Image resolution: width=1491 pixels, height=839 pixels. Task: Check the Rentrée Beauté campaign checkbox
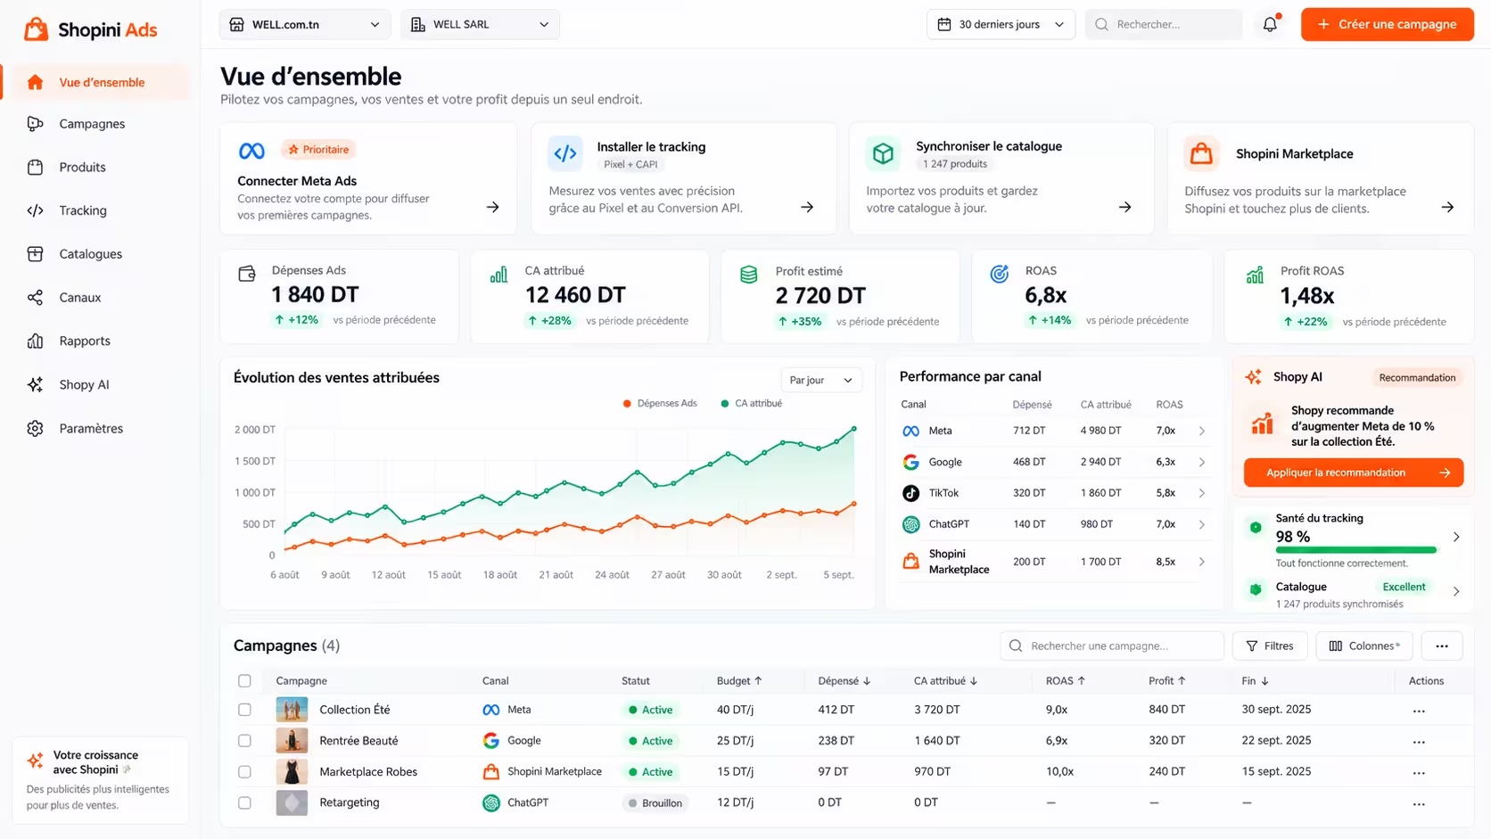click(x=244, y=741)
